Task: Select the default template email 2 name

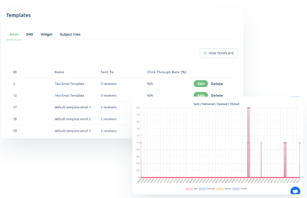Action: pyautogui.click(x=72, y=119)
